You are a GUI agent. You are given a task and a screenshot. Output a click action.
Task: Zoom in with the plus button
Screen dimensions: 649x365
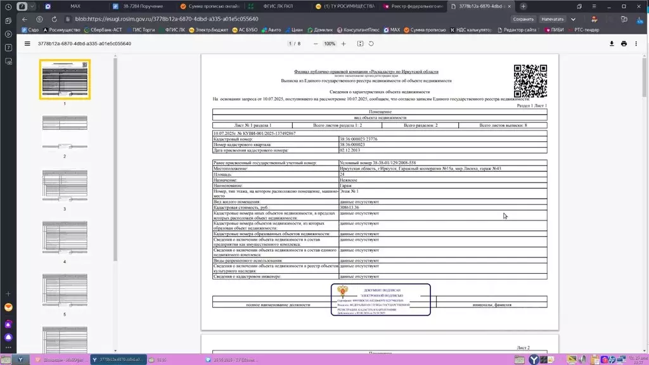click(343, 44)
